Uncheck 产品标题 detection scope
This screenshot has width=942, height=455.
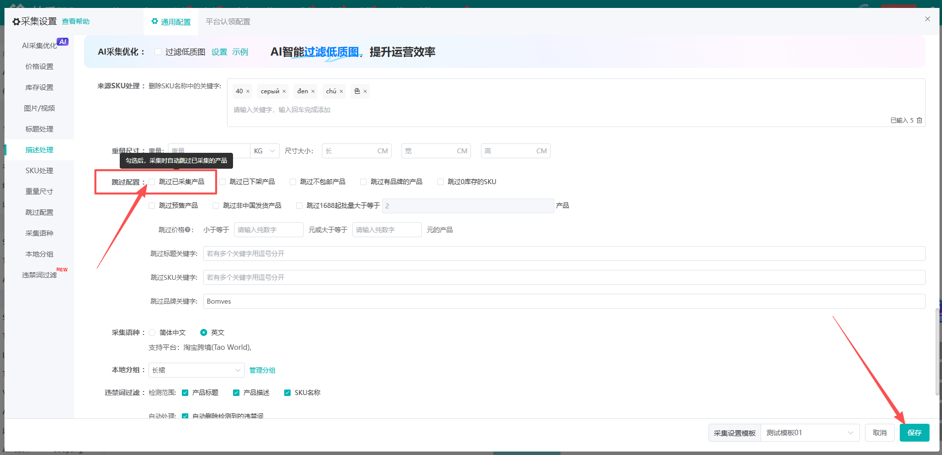click(185, 392)
